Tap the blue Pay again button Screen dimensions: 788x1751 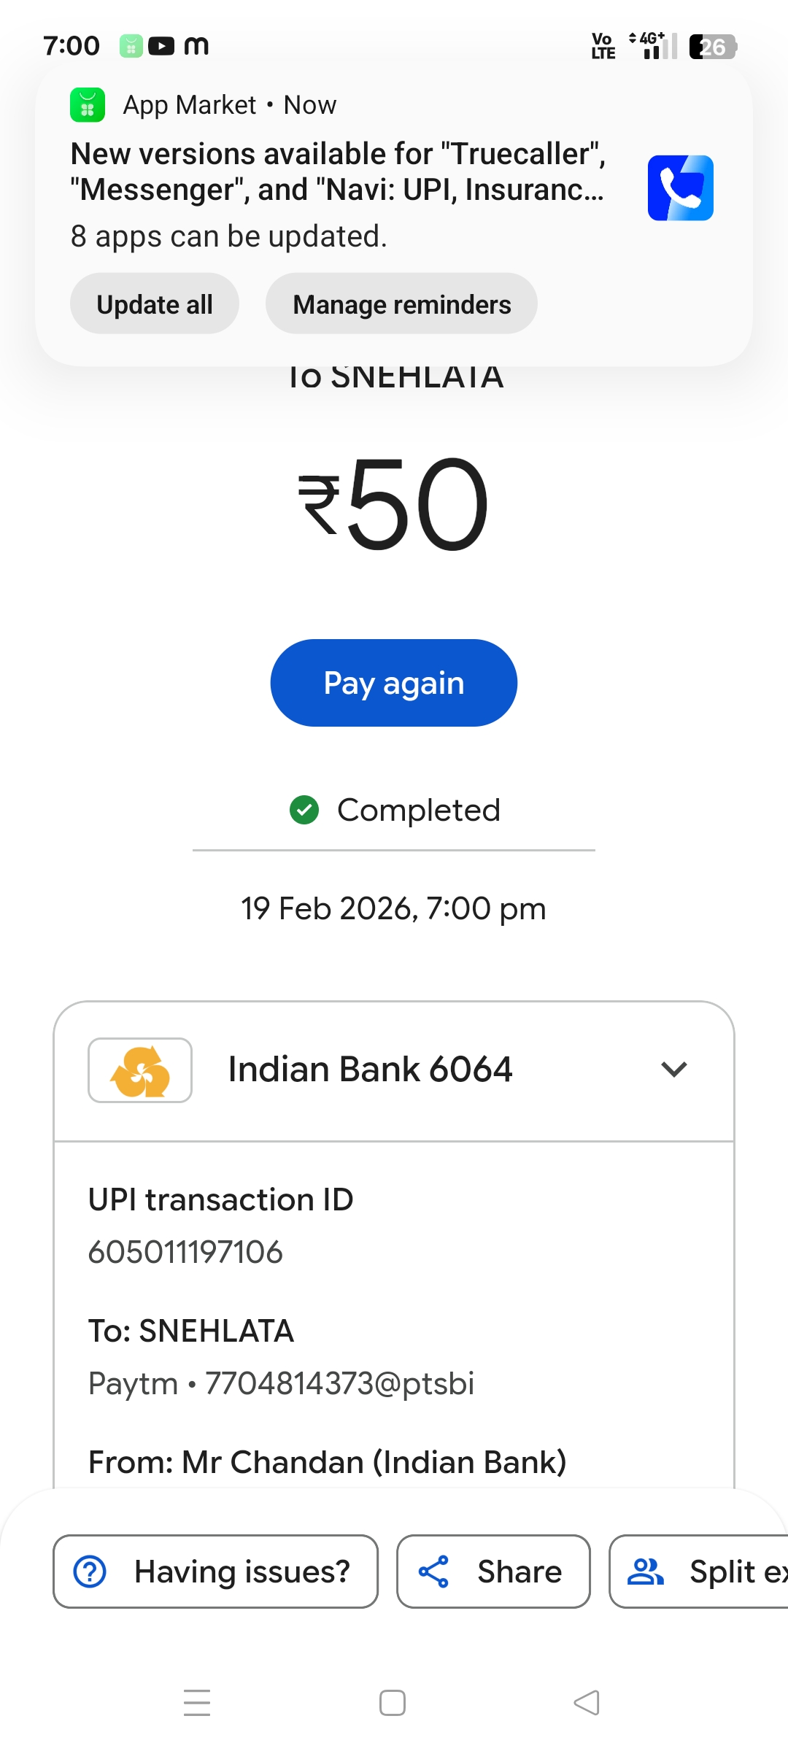(x=394, y=683)
